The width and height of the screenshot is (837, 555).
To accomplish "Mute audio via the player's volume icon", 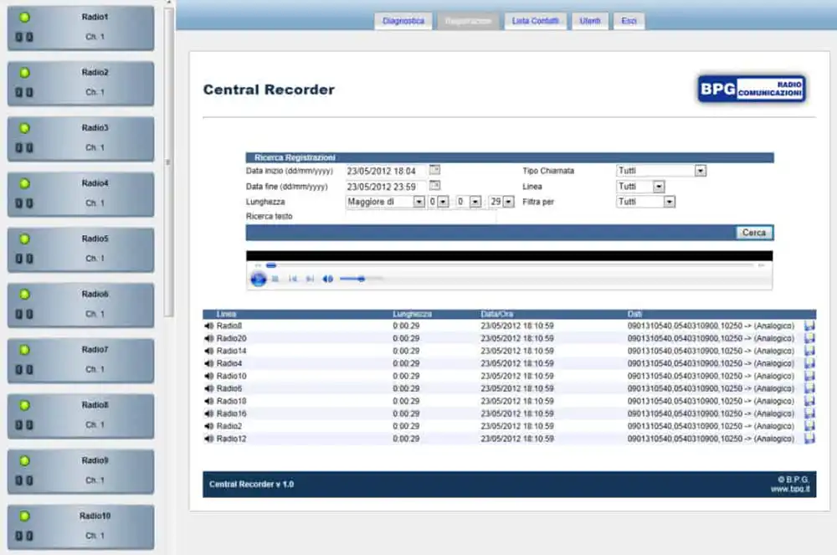I will (327, 279).
